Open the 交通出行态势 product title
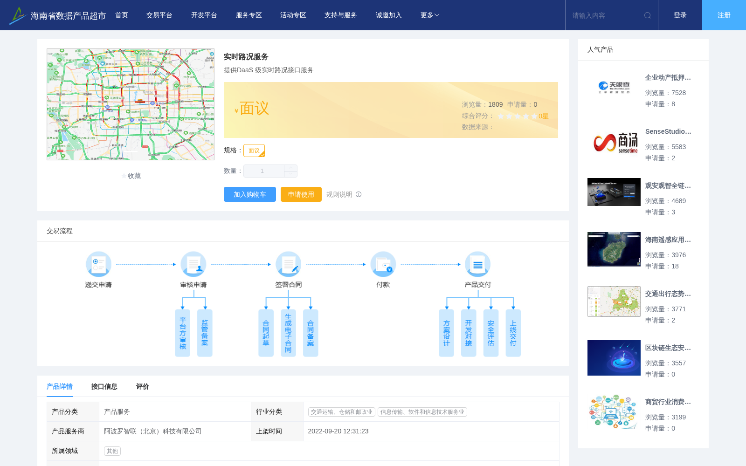Viewport: 746px width, 466px height. click(668, 294)
